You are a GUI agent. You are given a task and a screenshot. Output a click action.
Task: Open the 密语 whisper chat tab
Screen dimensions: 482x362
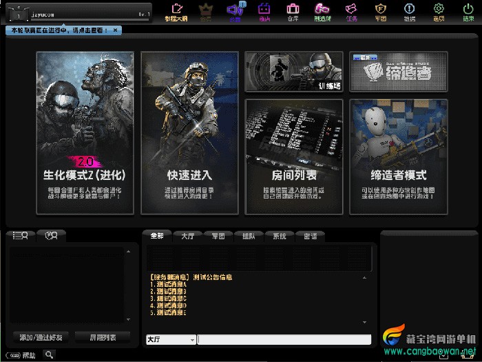coord(310,236)
